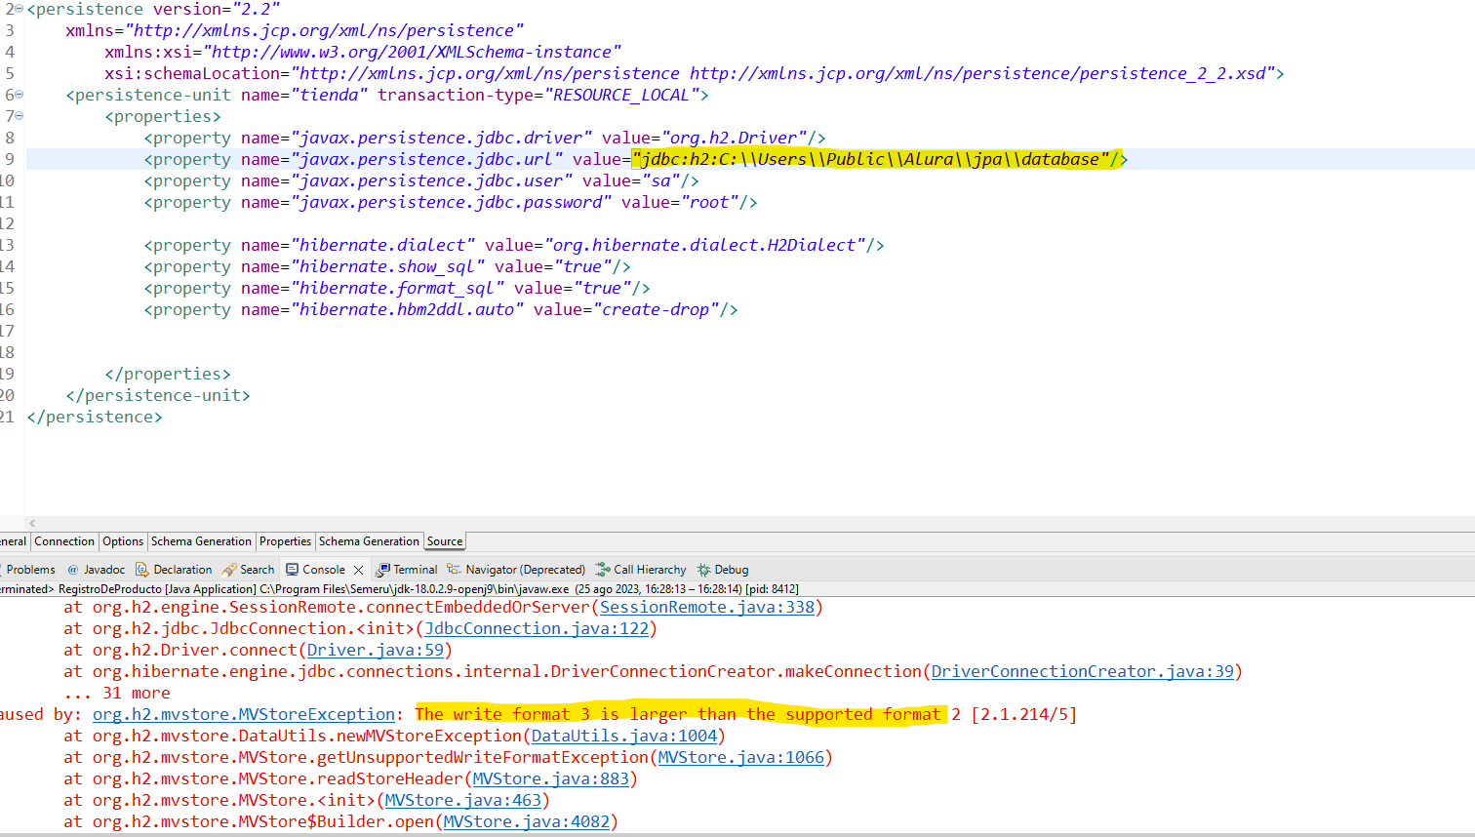The image size is (1475, 837).
Task: Open MVStore.java:883 stack trace link
Action: click(551, 778)
